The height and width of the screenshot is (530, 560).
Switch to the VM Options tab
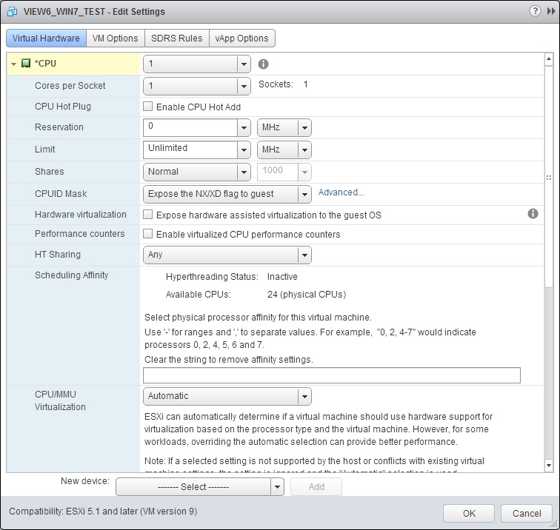tap(115, 38)
